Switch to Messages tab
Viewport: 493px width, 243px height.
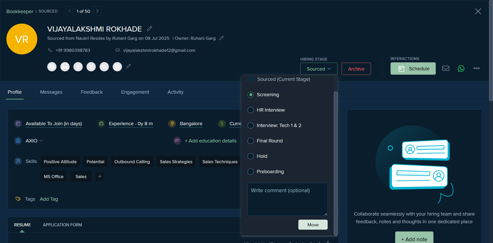click(x=51, y=92)
